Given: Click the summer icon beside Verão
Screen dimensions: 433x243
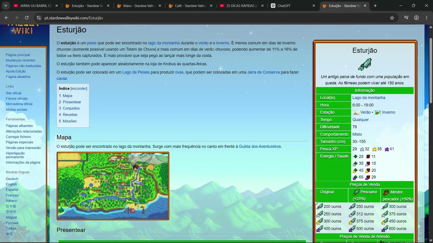Looking at the screenshot, I should [356, 112].
